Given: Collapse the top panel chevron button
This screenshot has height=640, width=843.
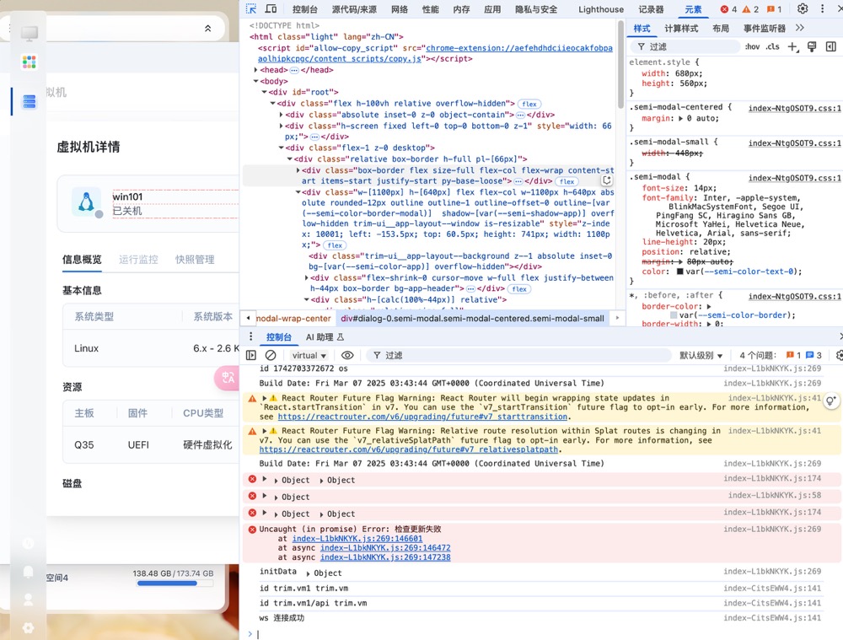Looking at the screenshot, I should 208,28.
